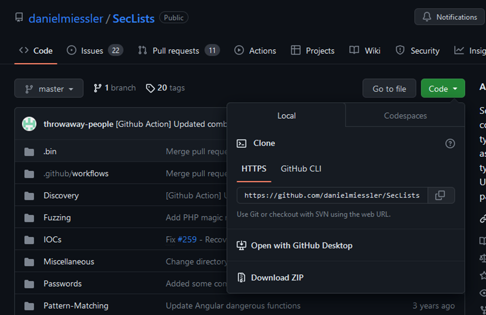The height and width of the screenshot is (315, 486).
Task: Click the Public visibility badge
Action: click(x=173, y=17)
